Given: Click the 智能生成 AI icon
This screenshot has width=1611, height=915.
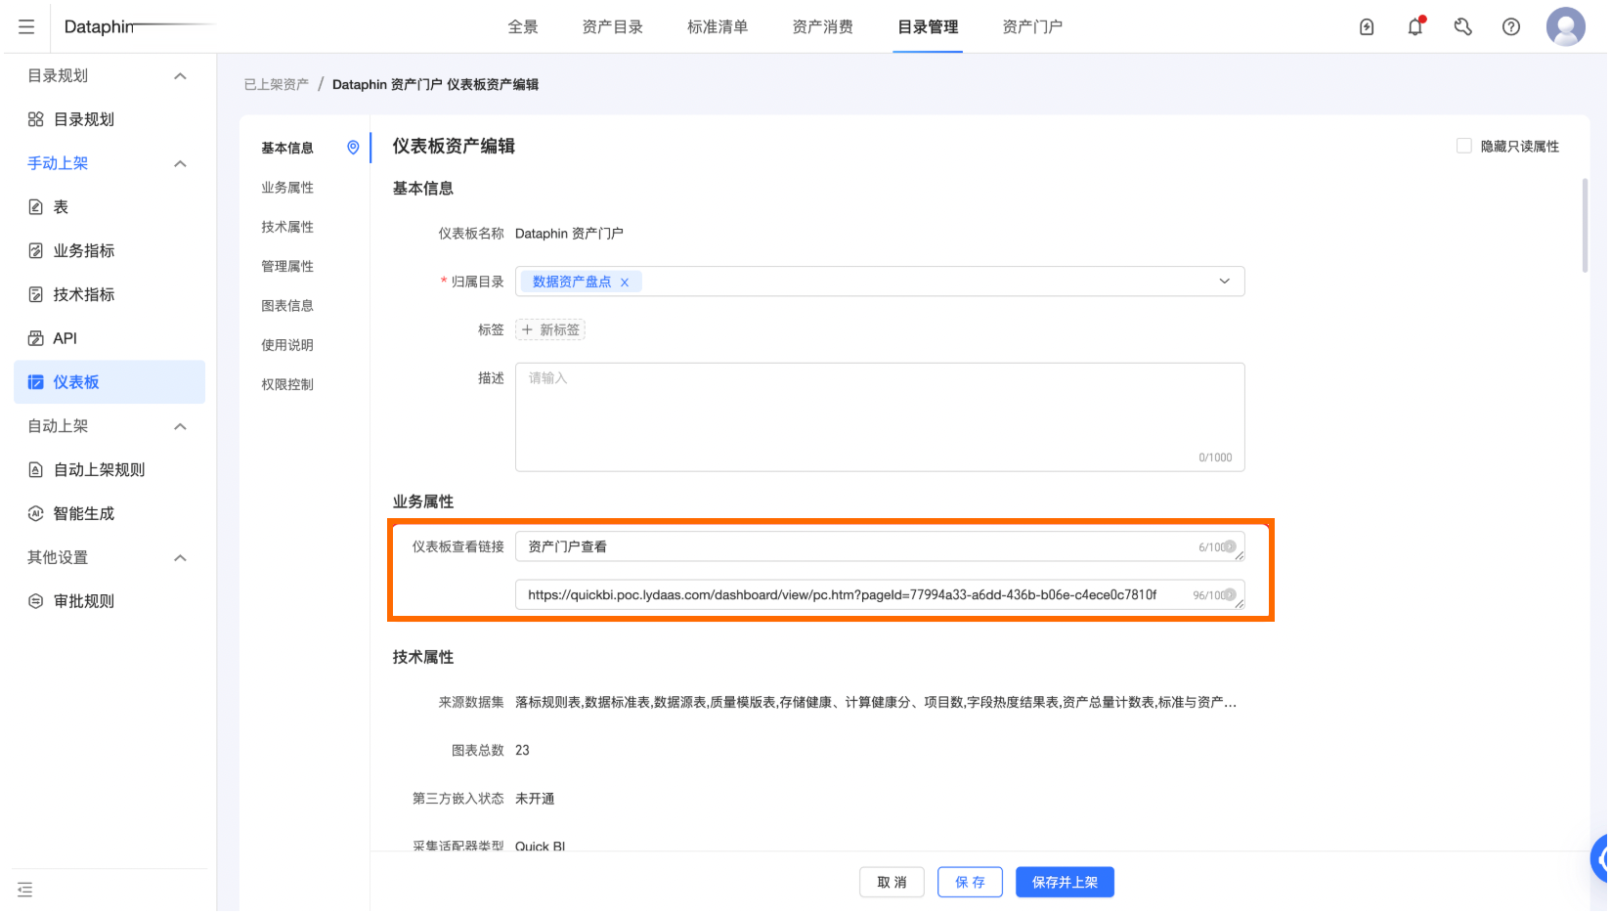Looking at the screenshot, I should pos(36,513).
